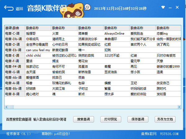Select the 电音-C-调 row header
This screenshot has width=186, height=139.
pos(15,33)
